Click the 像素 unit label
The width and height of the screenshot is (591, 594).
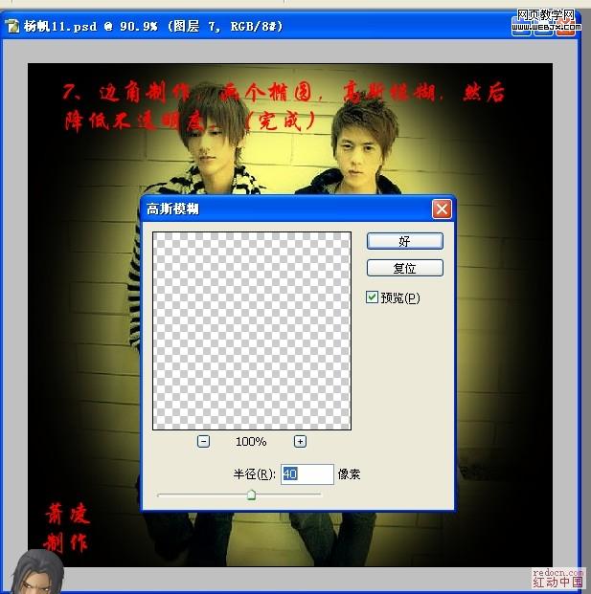pyautogui.click(x=349, y=474)
